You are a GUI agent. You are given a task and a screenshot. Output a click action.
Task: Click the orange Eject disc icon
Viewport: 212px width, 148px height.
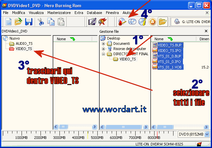pyautogui.click(x=153, y=22)
